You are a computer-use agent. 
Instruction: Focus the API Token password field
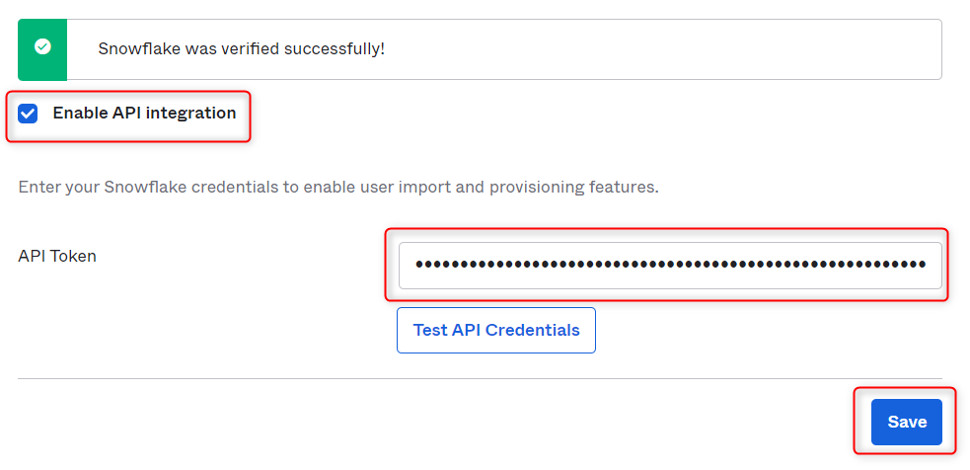pyautogui.click(x=670, y=265)
